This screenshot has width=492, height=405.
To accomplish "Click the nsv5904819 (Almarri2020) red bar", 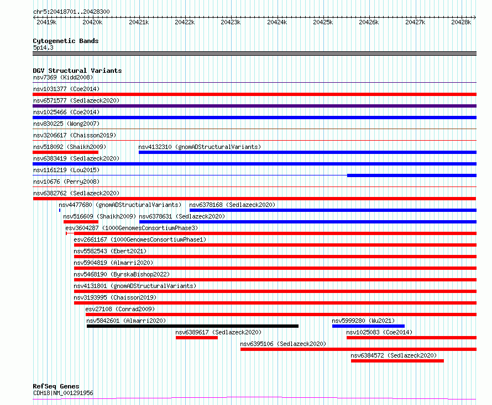I will pyautogui.click(x=275, y=268).
